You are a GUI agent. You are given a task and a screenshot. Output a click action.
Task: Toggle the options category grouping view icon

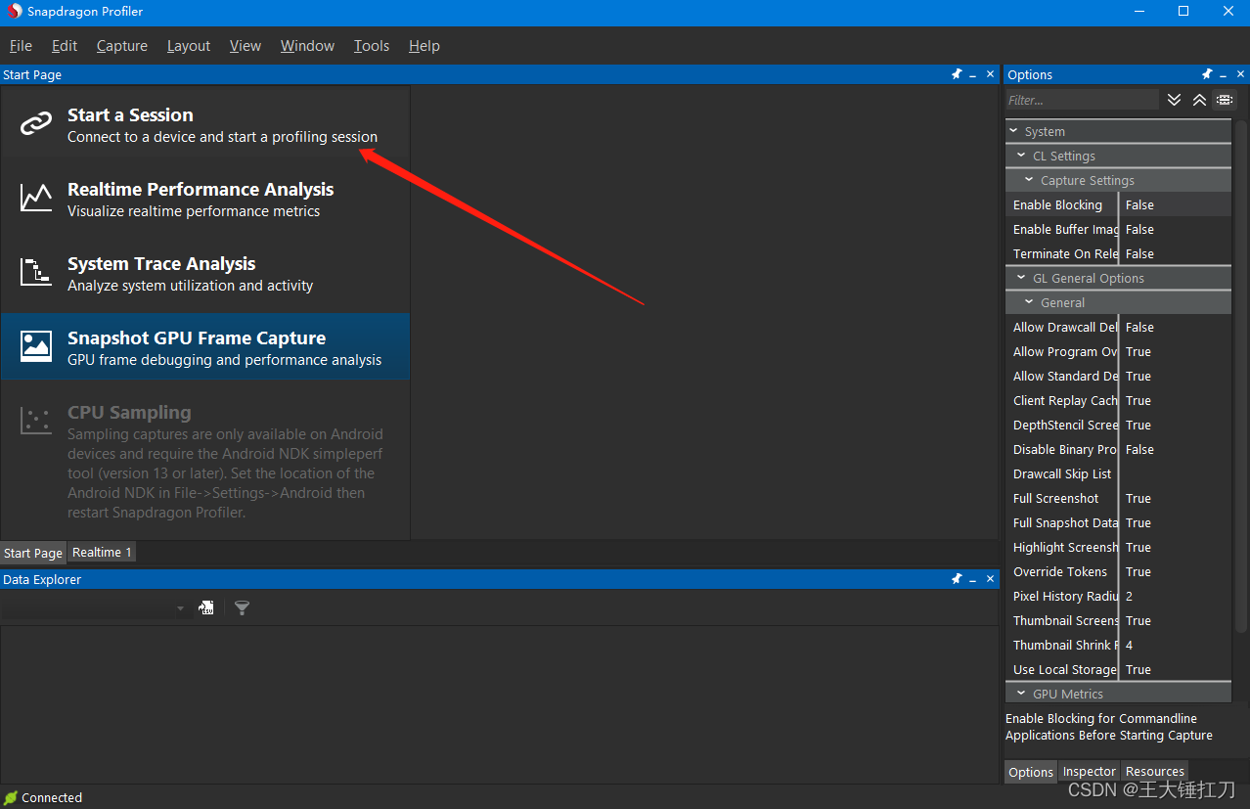[x=1225, y=100]
